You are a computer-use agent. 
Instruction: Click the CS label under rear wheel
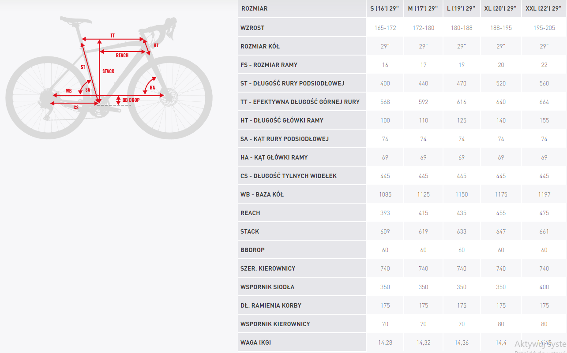[76, 107]
